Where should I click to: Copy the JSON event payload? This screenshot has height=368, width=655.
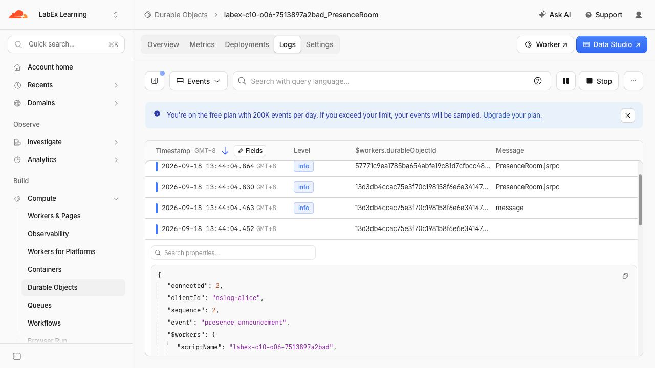[x=625, y=276]
